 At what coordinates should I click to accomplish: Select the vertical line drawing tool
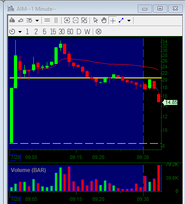coord(56,20)
